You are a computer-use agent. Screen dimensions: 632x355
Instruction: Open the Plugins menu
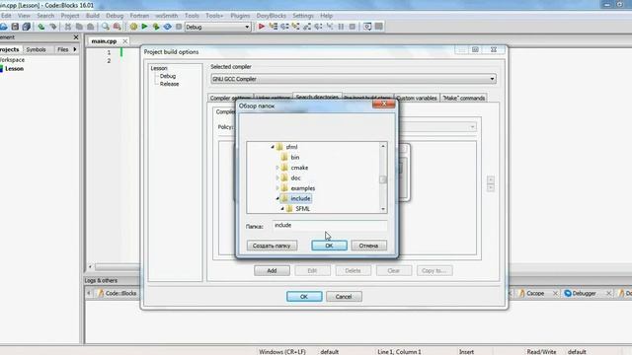pos(240,16)
